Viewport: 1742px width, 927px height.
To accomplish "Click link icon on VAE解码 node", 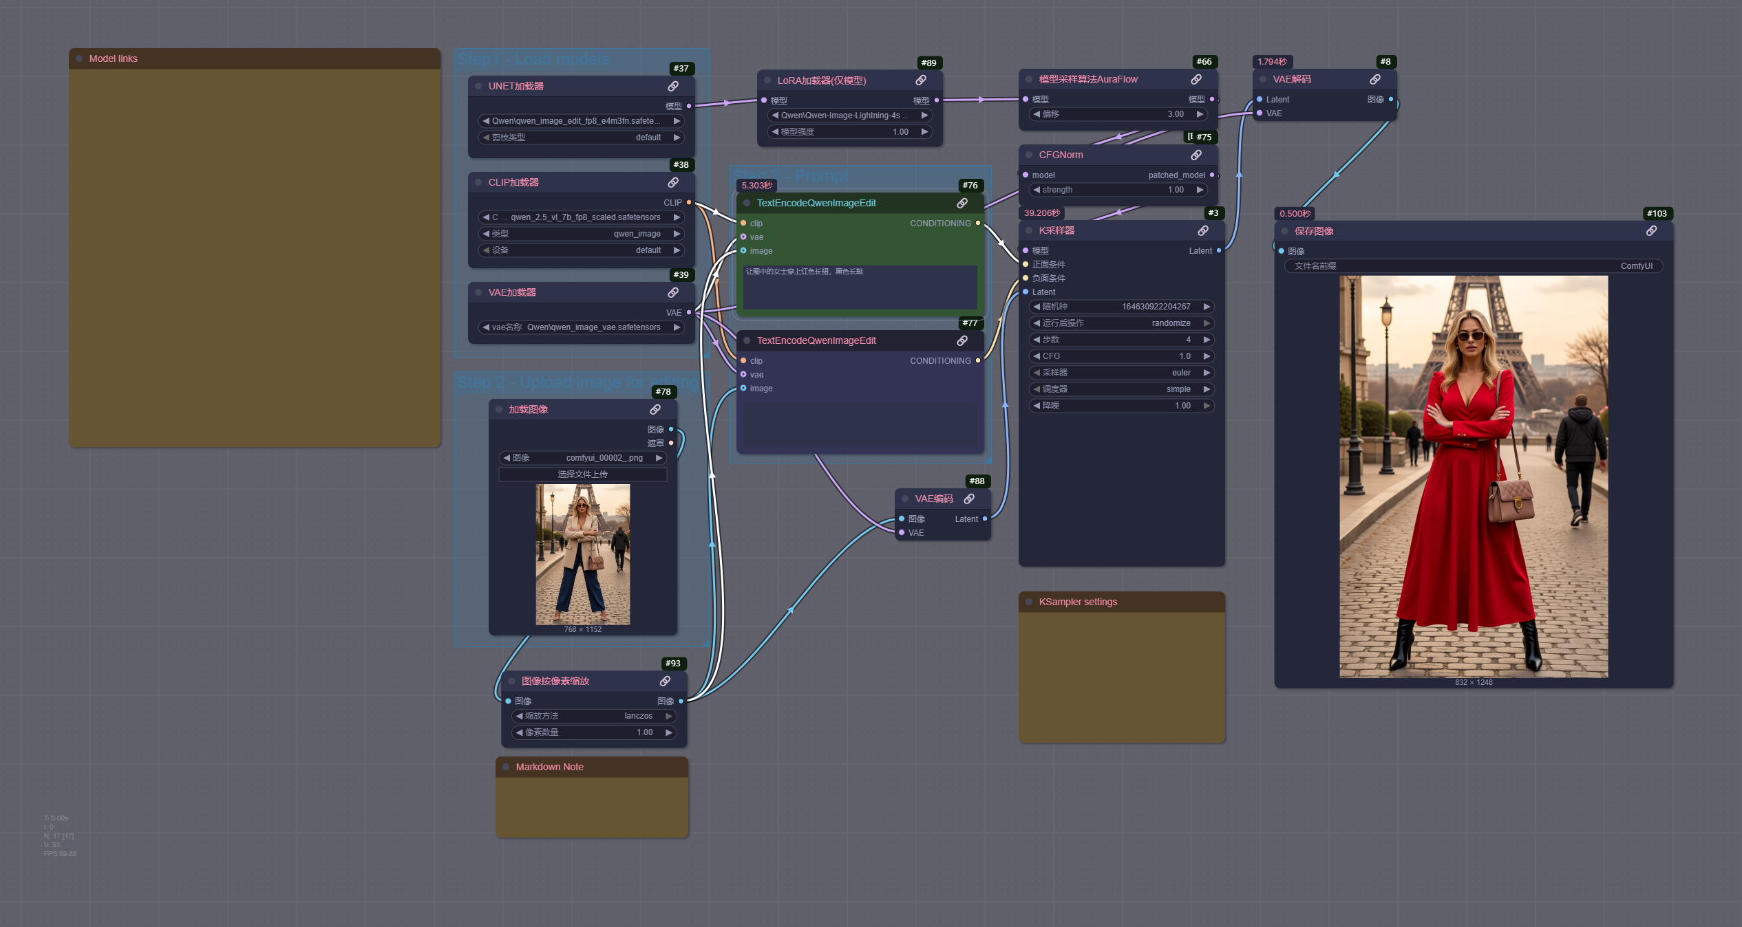I will point(1375,79).
